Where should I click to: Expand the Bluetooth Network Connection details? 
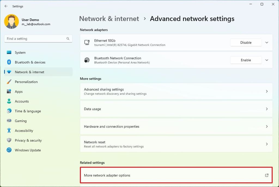point(267,60)
